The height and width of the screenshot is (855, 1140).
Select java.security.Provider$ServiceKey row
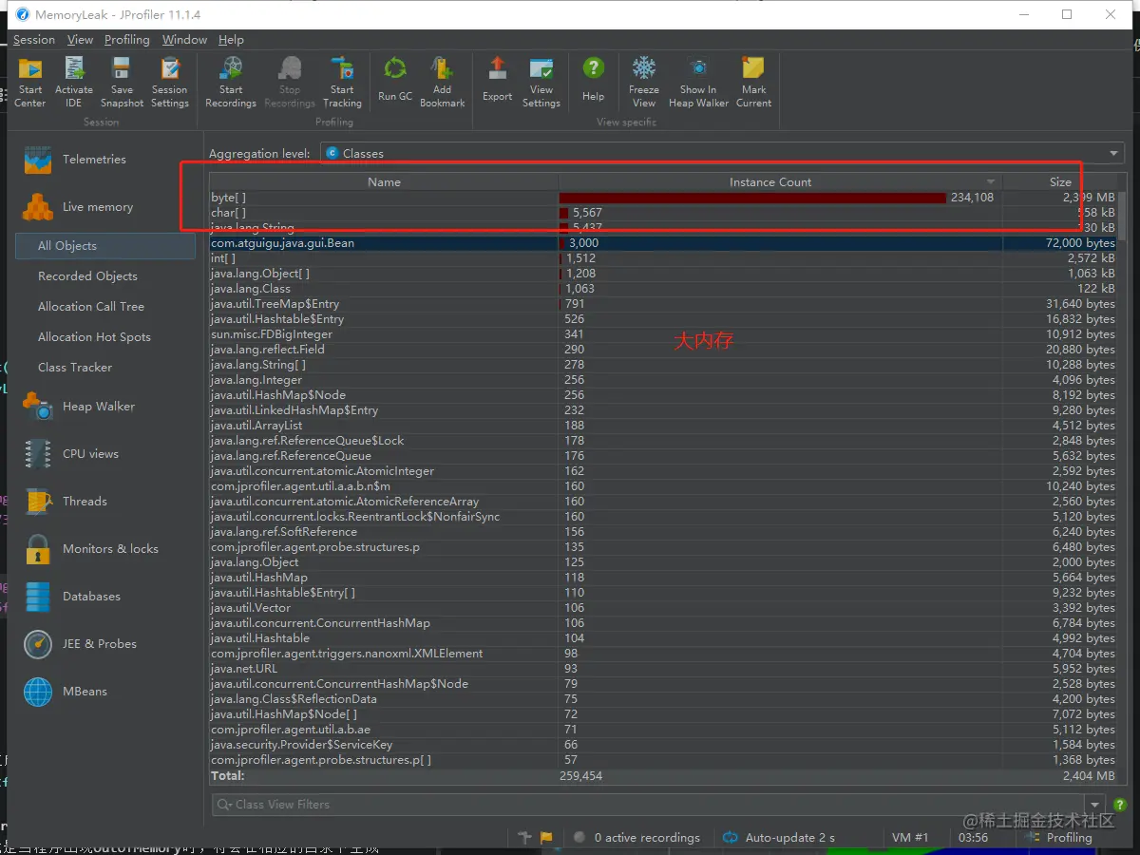click(x=662, y=745)
